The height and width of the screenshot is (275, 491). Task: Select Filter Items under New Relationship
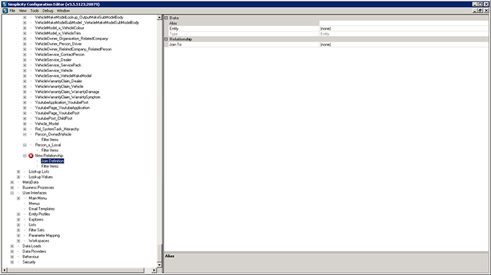point(50,166)
